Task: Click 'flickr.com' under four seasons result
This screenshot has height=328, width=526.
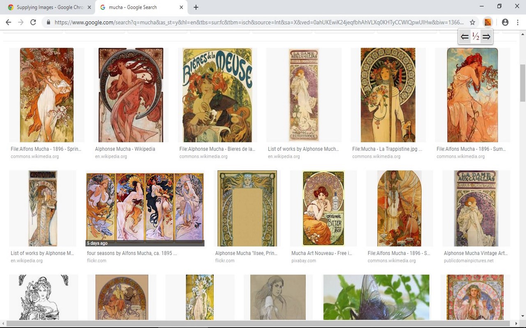Action: point(97,261)
